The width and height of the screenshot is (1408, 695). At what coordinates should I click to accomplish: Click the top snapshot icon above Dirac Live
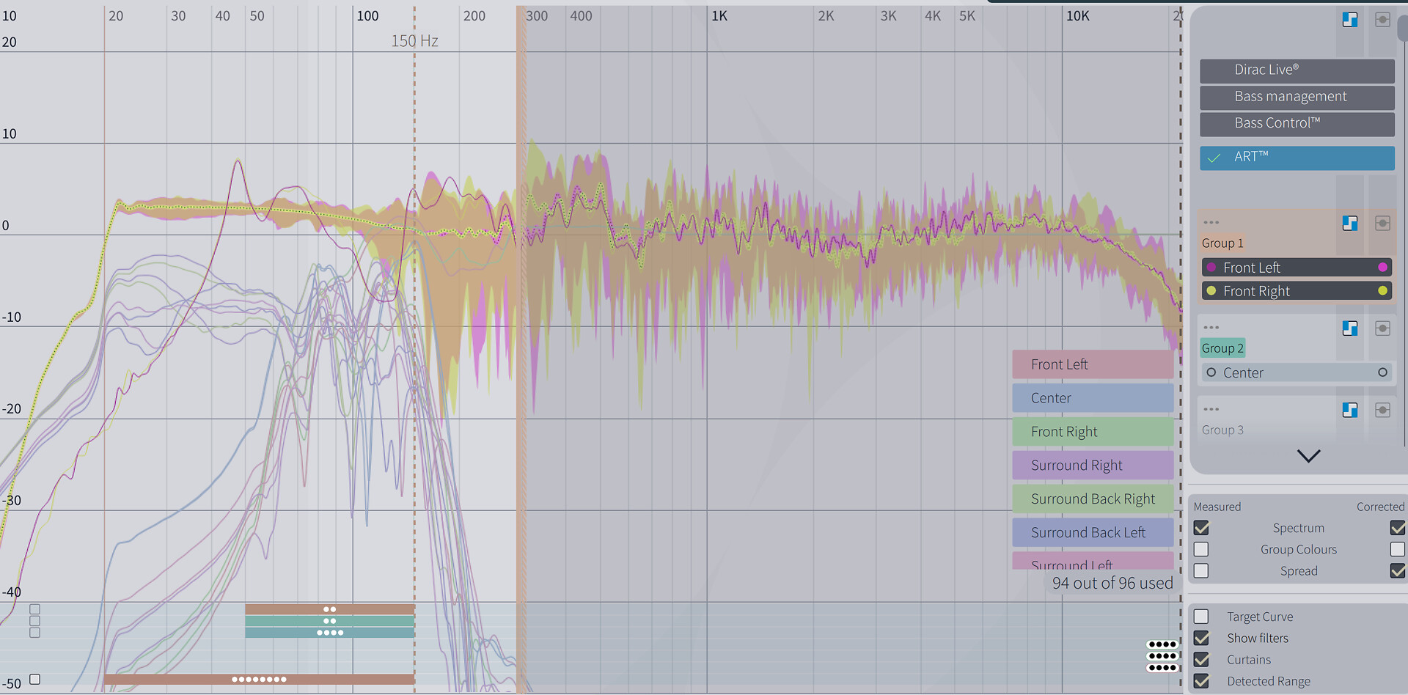[1382, 20]
